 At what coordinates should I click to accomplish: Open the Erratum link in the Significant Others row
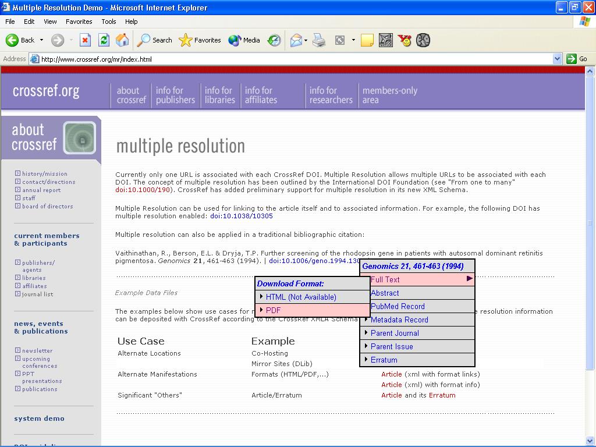(x=442, y=395)
